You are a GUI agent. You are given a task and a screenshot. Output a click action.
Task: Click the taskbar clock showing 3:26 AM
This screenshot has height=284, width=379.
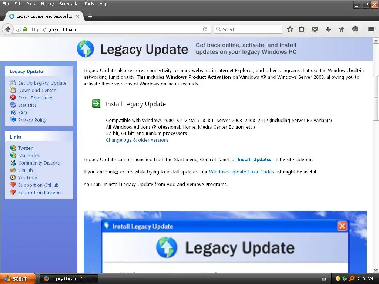[365, 279]
